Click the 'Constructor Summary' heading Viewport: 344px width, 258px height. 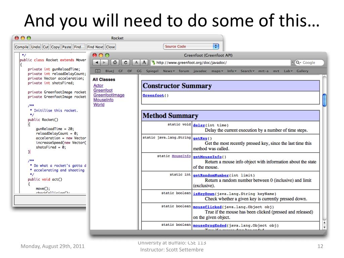pyautogui.click(x=177, y=86)
